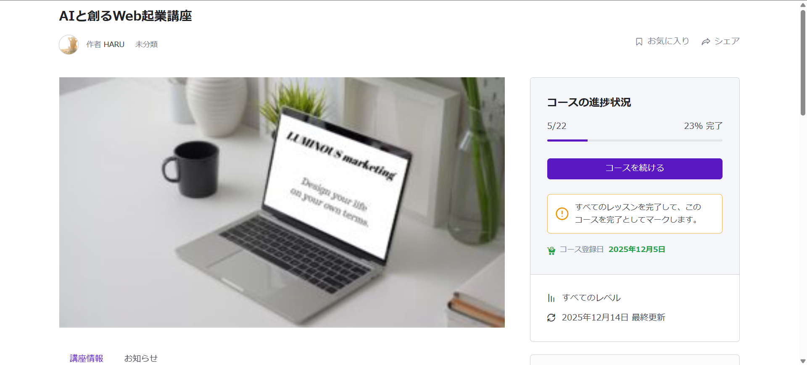Click the シェア share text
Viewport: 807px width, 365px height.
727,41
